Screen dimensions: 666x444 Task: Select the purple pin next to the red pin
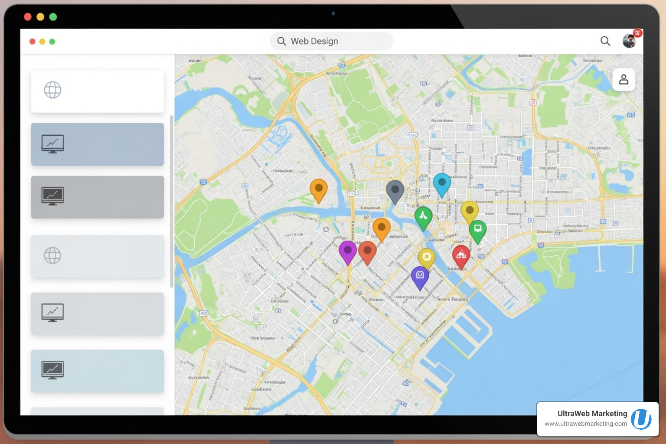[x=348, y=249]
